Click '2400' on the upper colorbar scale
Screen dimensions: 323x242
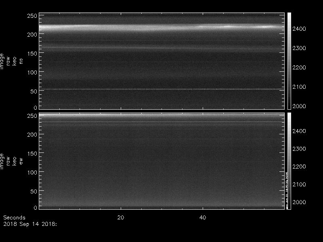pos(299,29)
